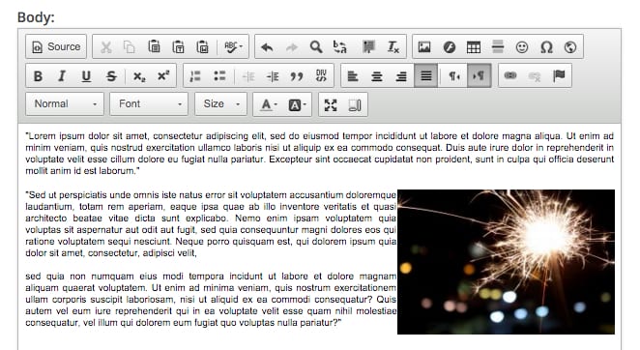
Task: Toggle underline formatting
Action: [86, 76]
